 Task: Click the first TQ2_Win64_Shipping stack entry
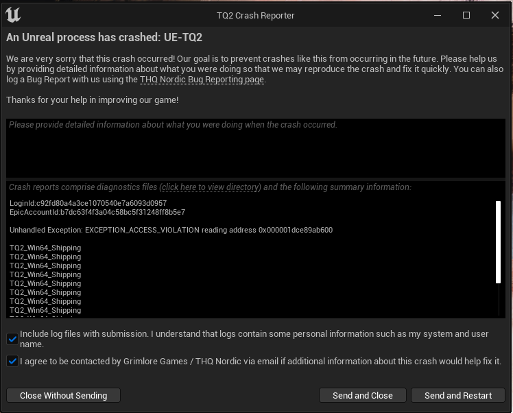click(x=45, y=248)
